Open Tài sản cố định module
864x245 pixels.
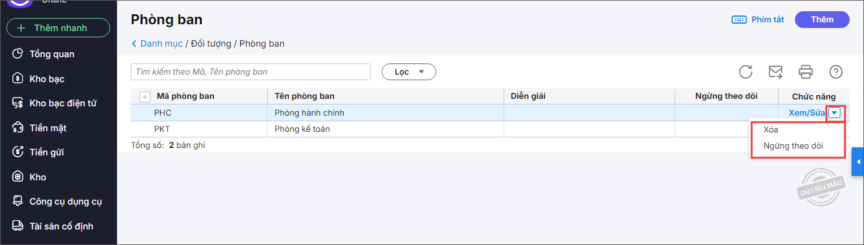(x=61, y=226)
